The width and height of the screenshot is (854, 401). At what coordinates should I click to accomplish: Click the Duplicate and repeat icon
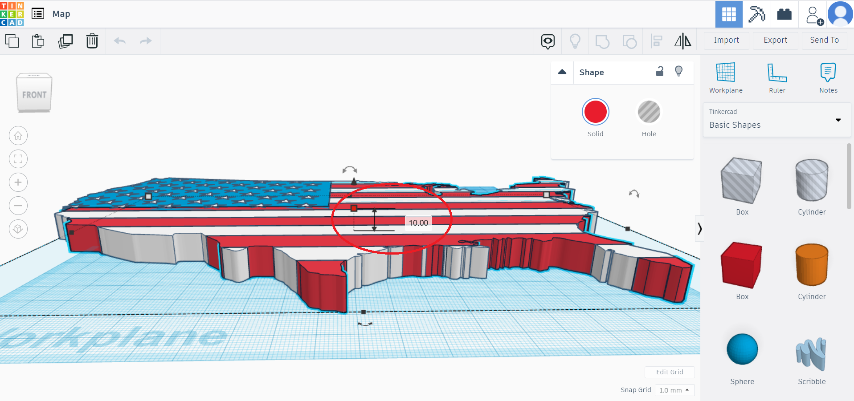click(65, 41)
